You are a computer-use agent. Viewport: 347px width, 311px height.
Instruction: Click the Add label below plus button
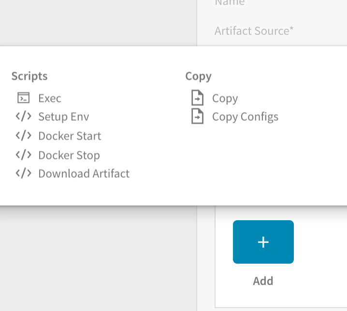click(263, 281)
